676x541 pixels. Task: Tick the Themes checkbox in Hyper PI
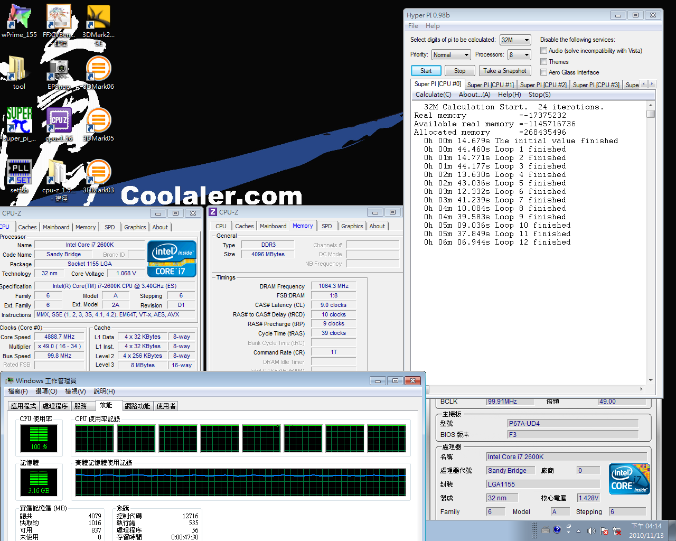pos(543,62)
